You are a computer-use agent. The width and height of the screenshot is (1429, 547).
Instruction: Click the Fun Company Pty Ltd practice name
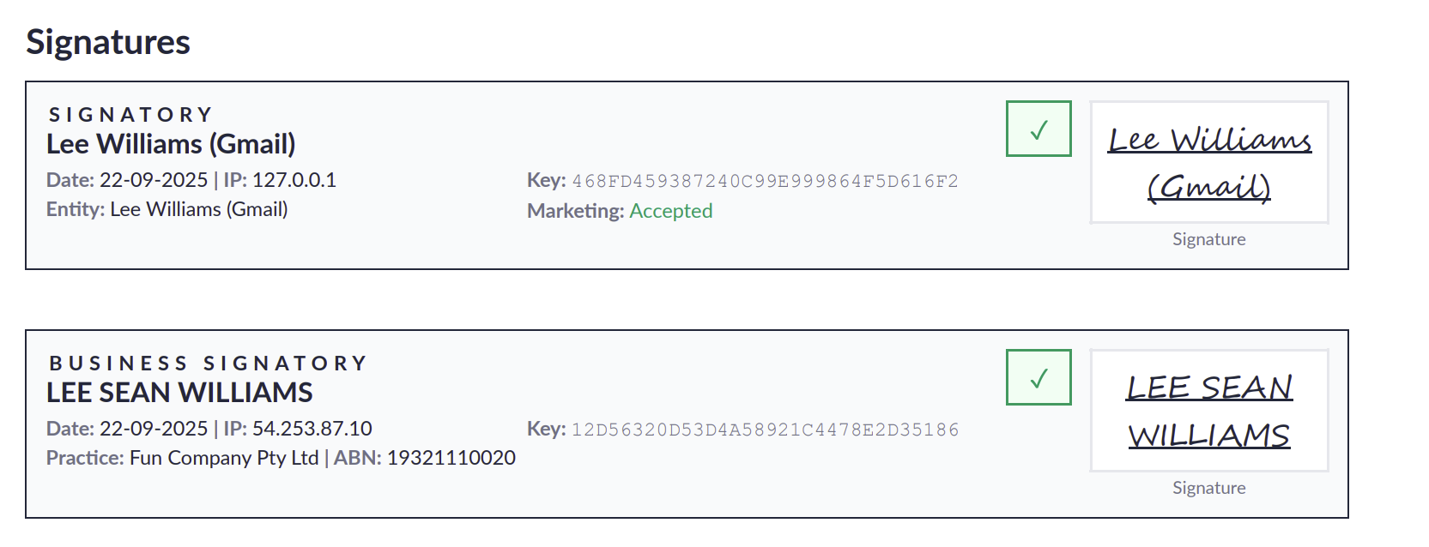[x=224, y=458]
